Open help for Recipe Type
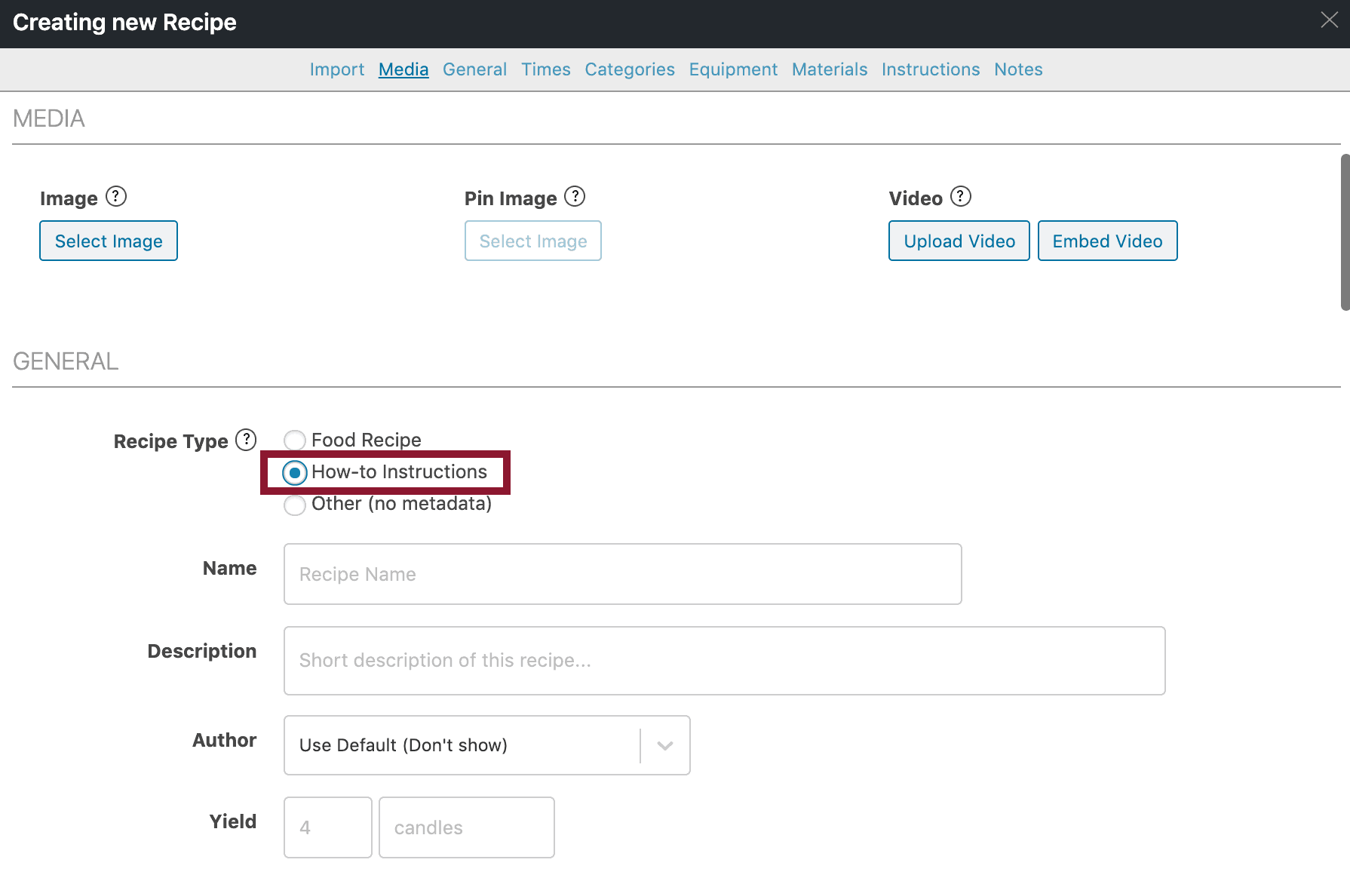 tap(246, 440)
